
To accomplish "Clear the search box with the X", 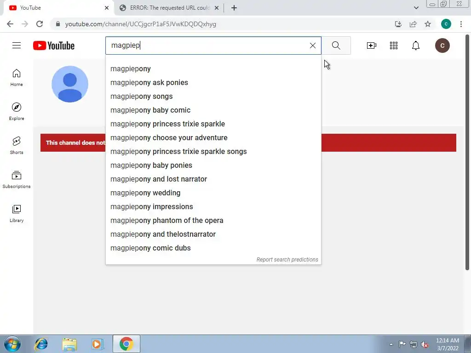I will coord(313,46).
